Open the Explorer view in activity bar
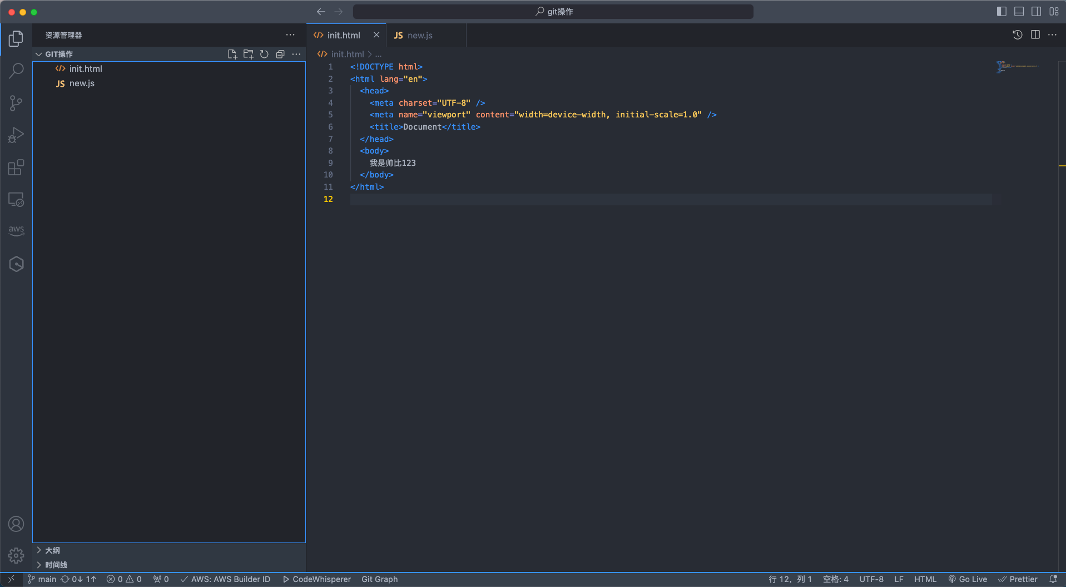Viewport: 1066px width, 587px height. coord(16,38)
